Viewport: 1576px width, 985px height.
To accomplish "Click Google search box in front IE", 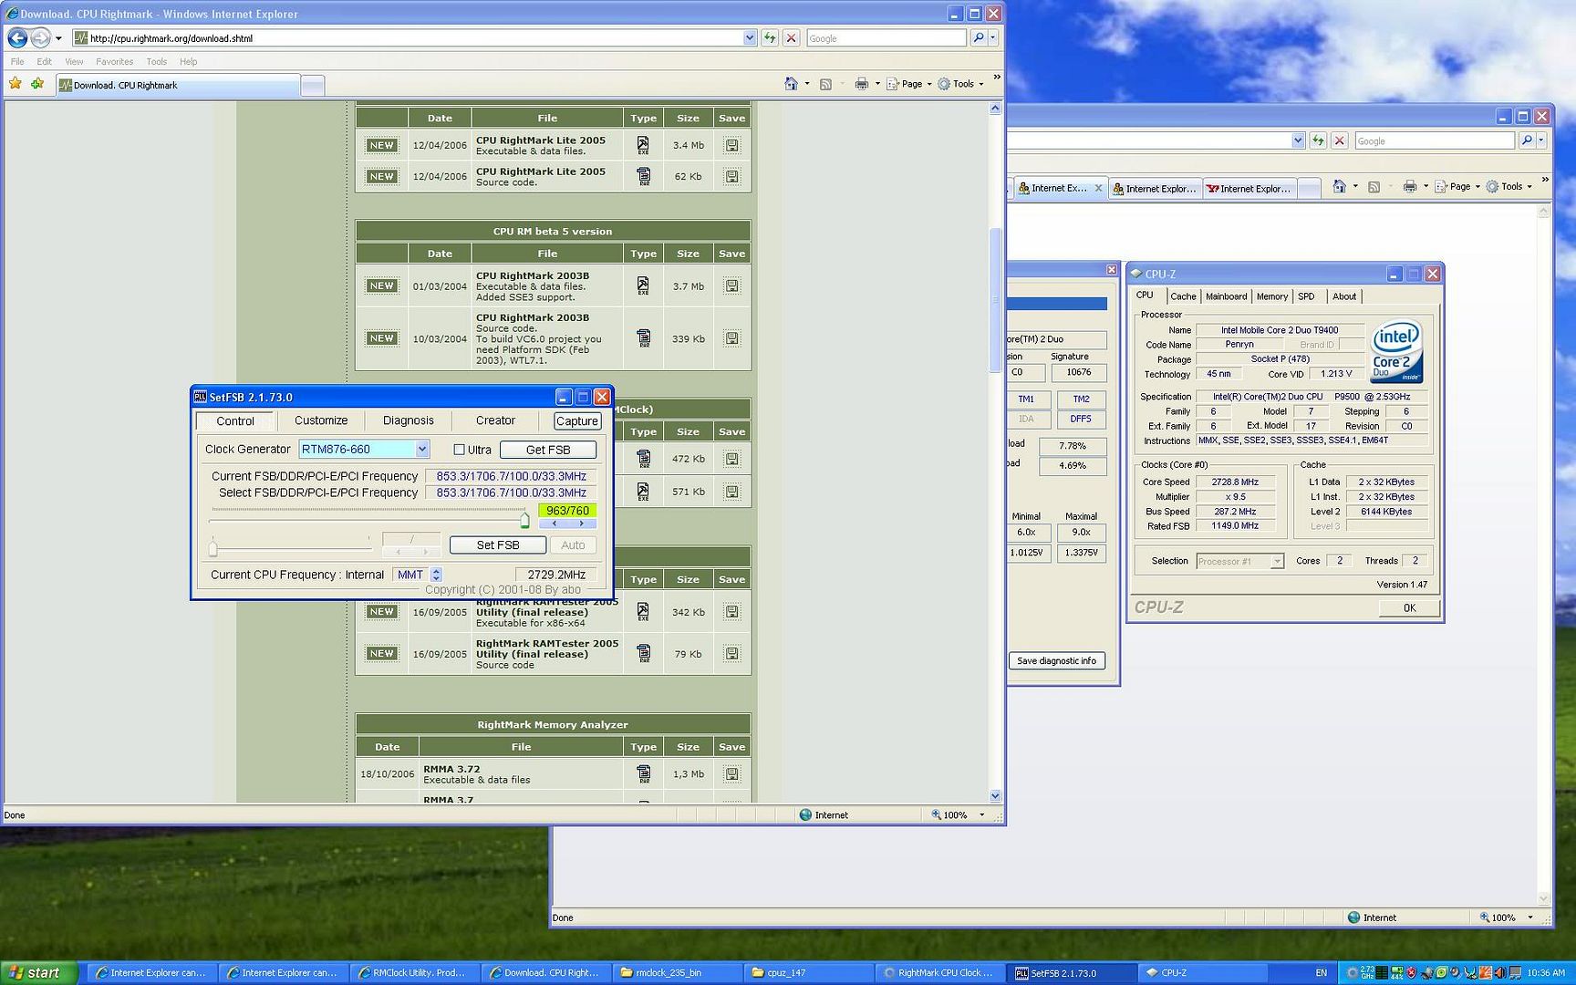I will click(x=886, y=38).
